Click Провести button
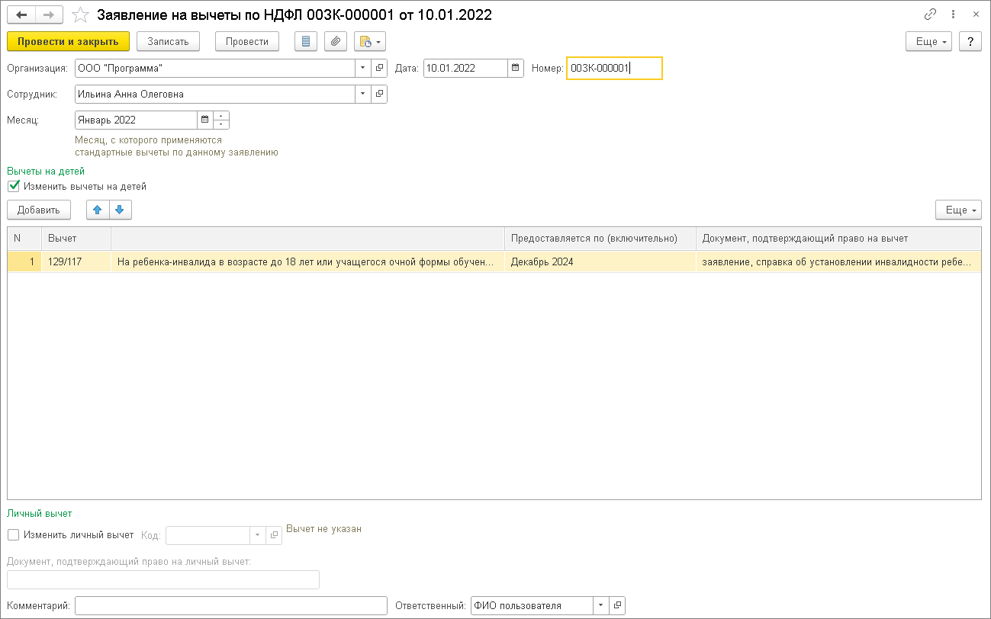Viewport: 991px width, 619px height. 247,41
